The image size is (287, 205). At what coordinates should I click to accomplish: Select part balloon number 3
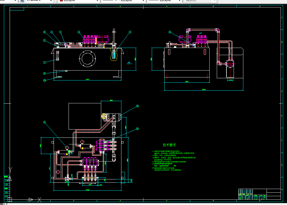click(130, 32)
